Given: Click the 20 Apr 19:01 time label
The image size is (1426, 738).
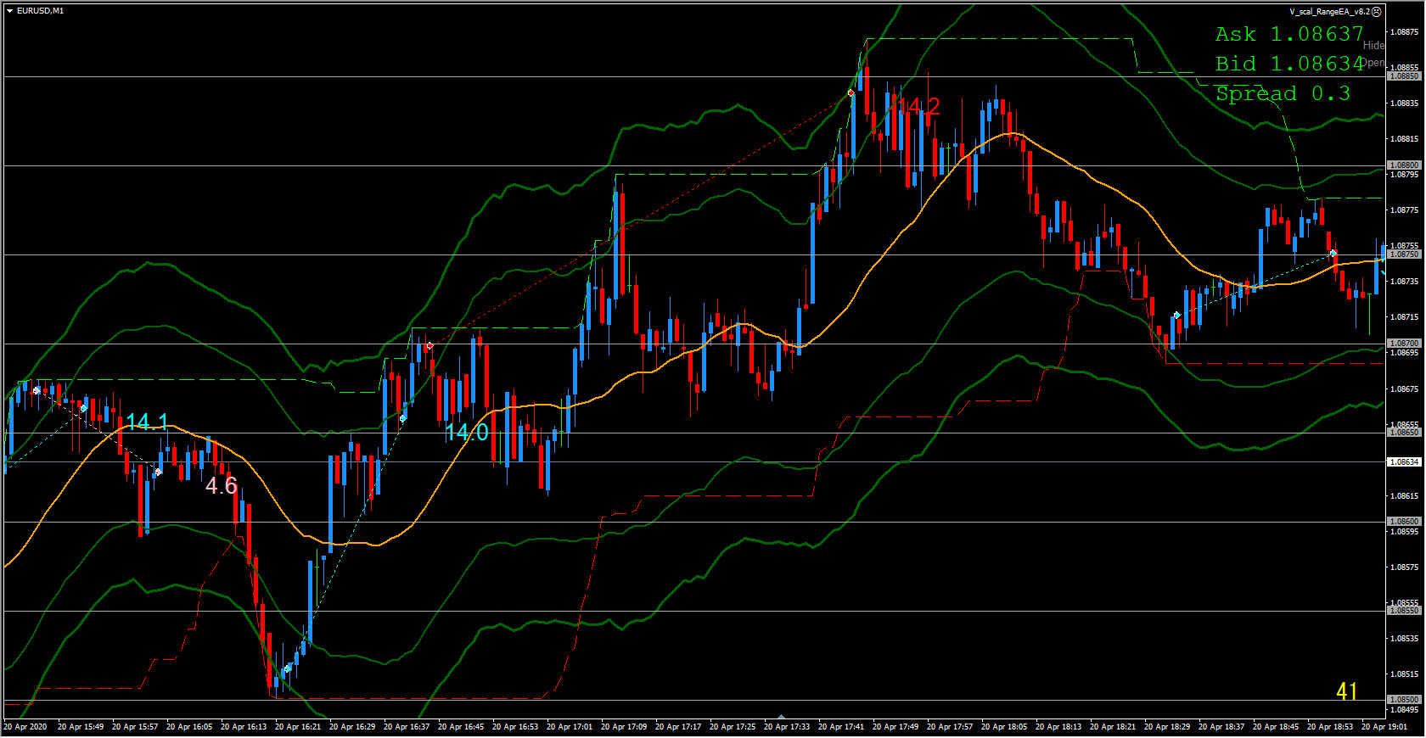Looking at the screenshot, I should coord(1384,727).
